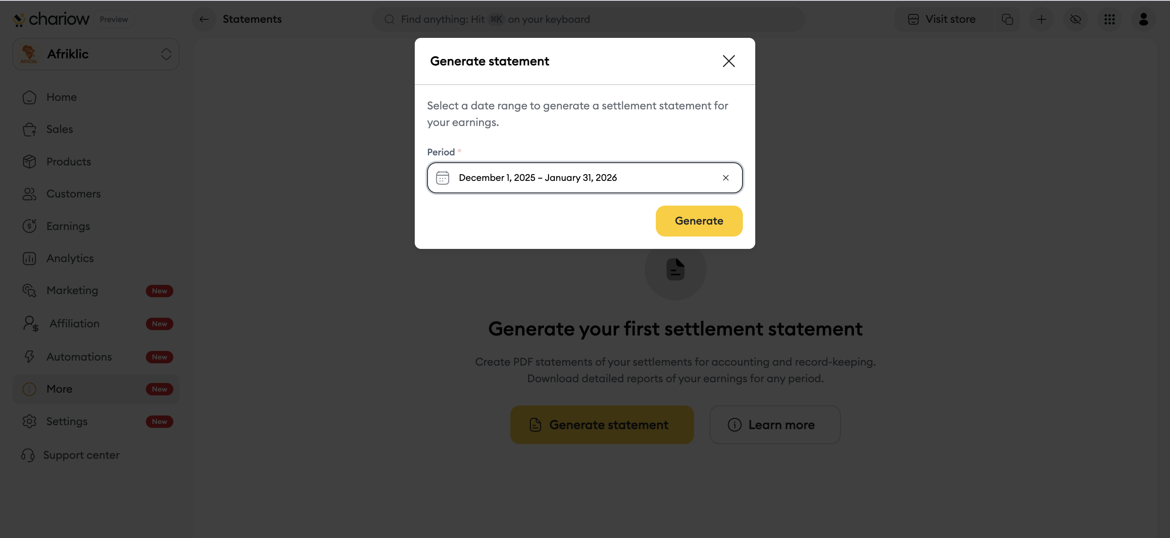This screenshot has height=538, width=1170.
Task: Open the Analytics section
Action: tap(70, 258)
